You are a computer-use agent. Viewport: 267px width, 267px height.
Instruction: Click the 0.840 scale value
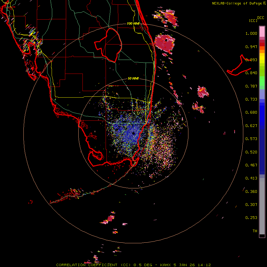(251, 73)
